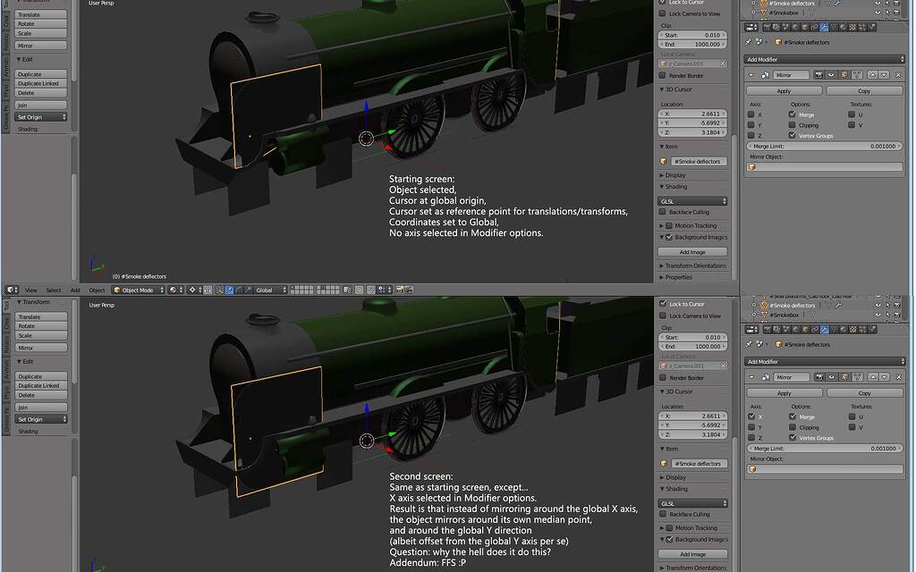The height and width of the screenshot is (572, 916).
Task: Toggle texture U checkbox in upper Mirror modifier
Action: click(852, 114)
